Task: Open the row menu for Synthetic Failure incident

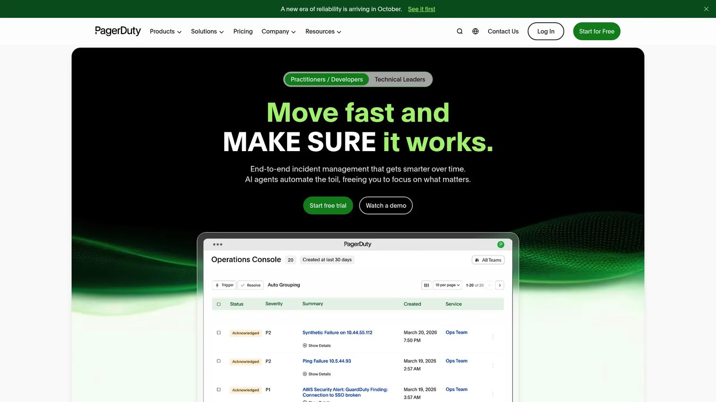Action: (493, 337)
